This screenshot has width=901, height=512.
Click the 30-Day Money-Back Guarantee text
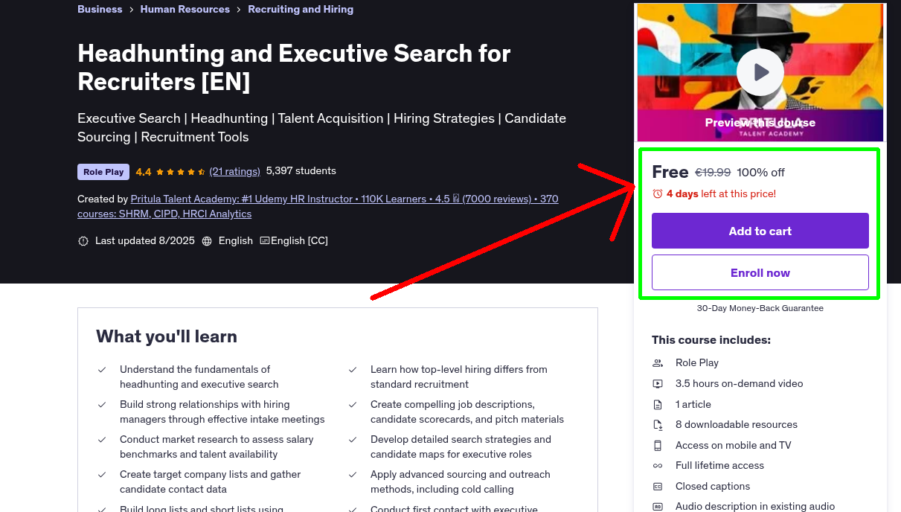coord(760,308)
